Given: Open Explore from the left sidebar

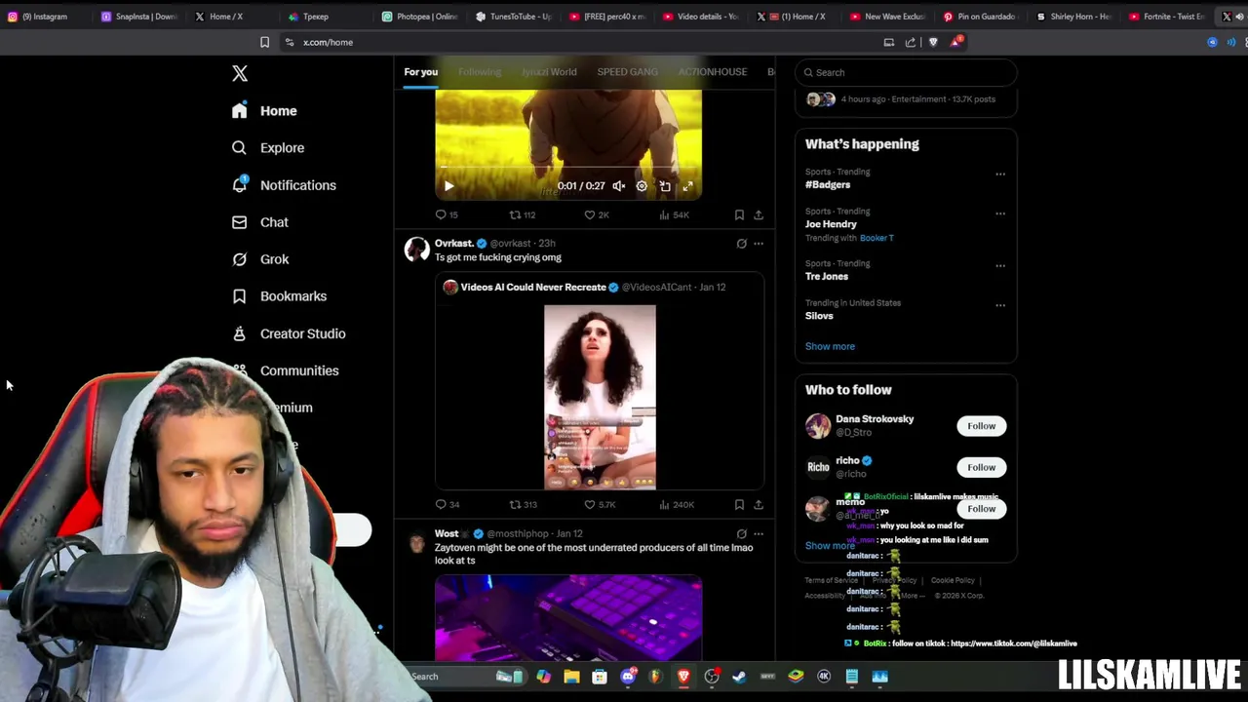Looking at the screenshot, I should (x=268, y=148).
